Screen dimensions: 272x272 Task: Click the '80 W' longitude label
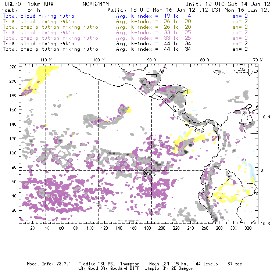click(204, 60)
